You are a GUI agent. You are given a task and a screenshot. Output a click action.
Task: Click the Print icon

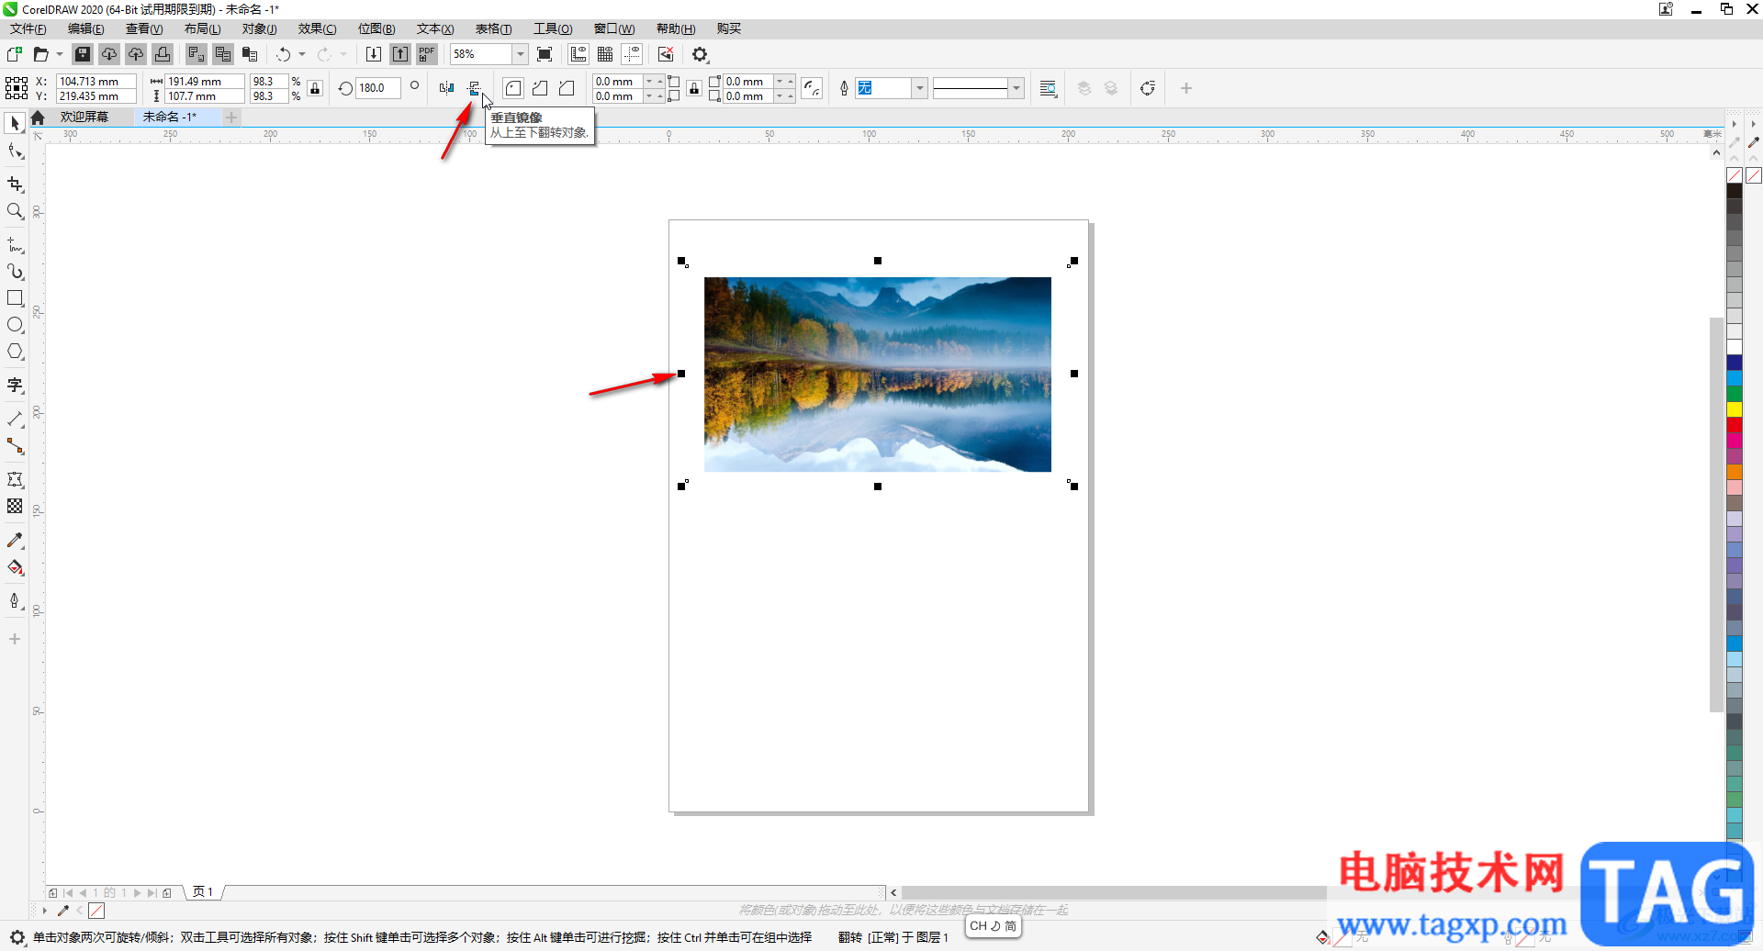click(163, 54)
